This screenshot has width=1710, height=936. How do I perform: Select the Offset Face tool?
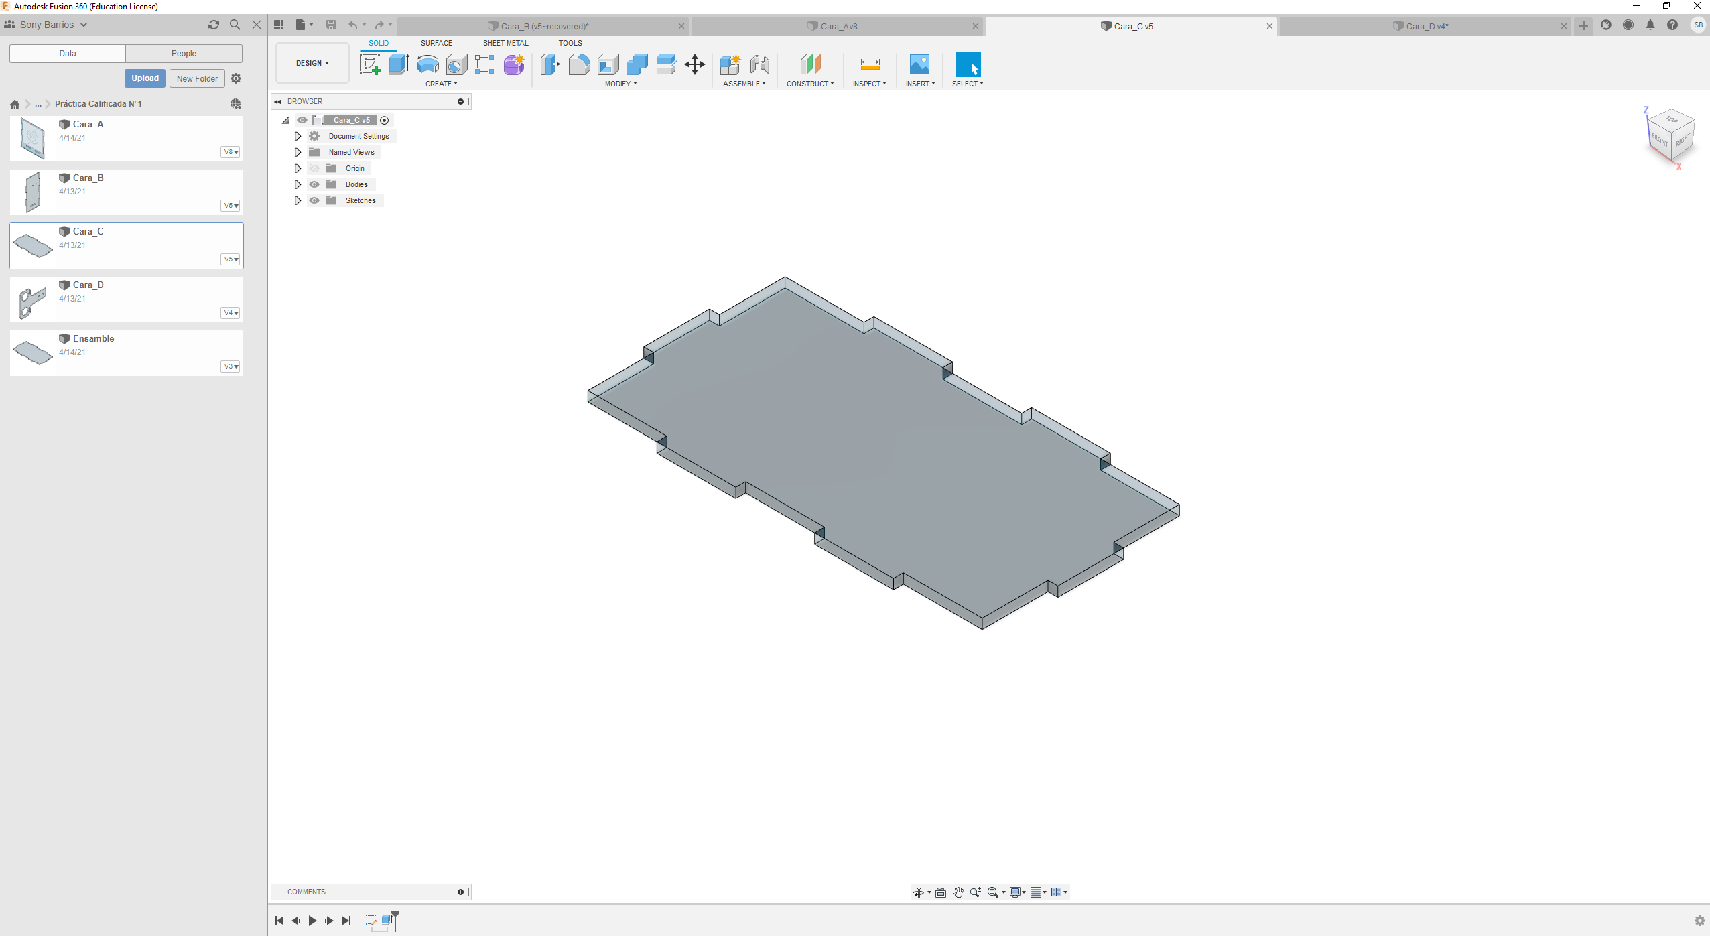(665, 64)
